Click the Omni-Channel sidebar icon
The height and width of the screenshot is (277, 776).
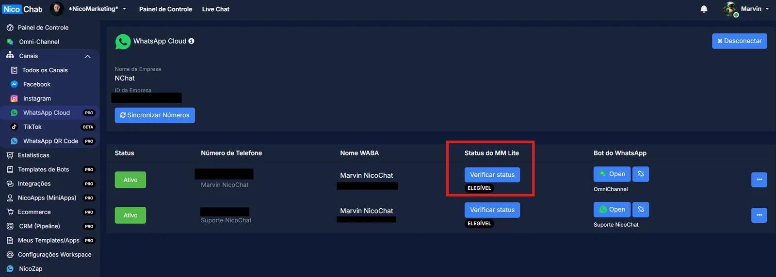coord(10,42)
